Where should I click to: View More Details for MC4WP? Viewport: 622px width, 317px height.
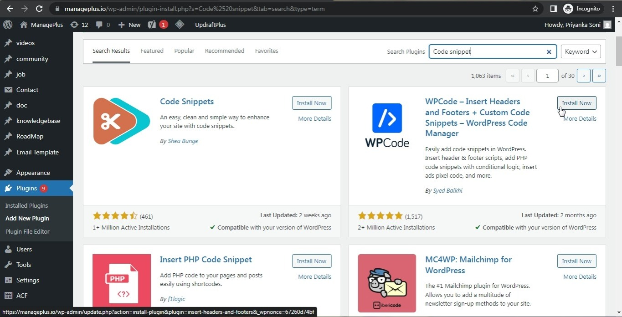[580, 276]
